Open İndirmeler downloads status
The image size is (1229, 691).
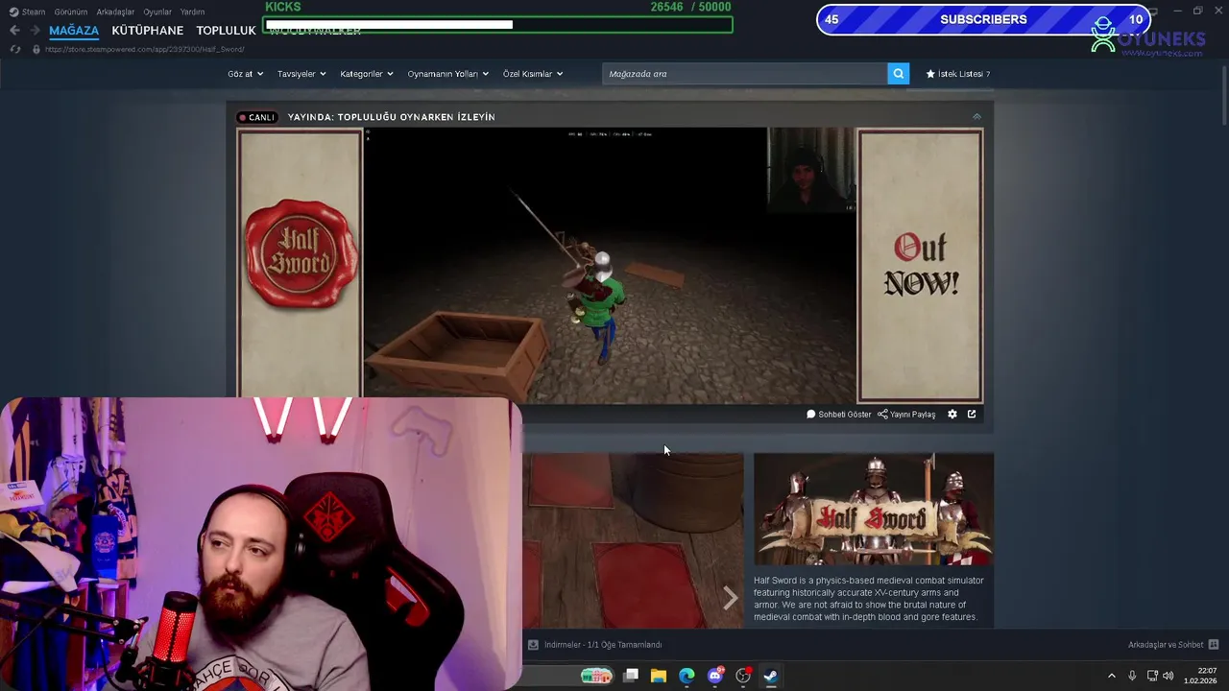coord(594,645)
